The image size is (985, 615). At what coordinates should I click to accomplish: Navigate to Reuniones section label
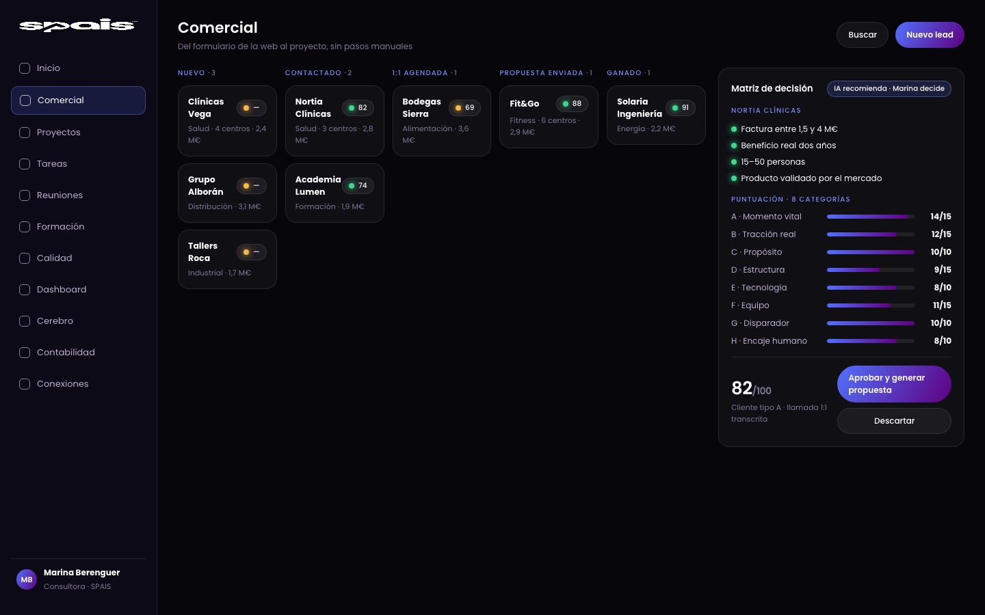(x=60, y=195)
